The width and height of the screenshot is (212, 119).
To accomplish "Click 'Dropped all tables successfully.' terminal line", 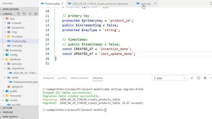I will pos(68,93).
